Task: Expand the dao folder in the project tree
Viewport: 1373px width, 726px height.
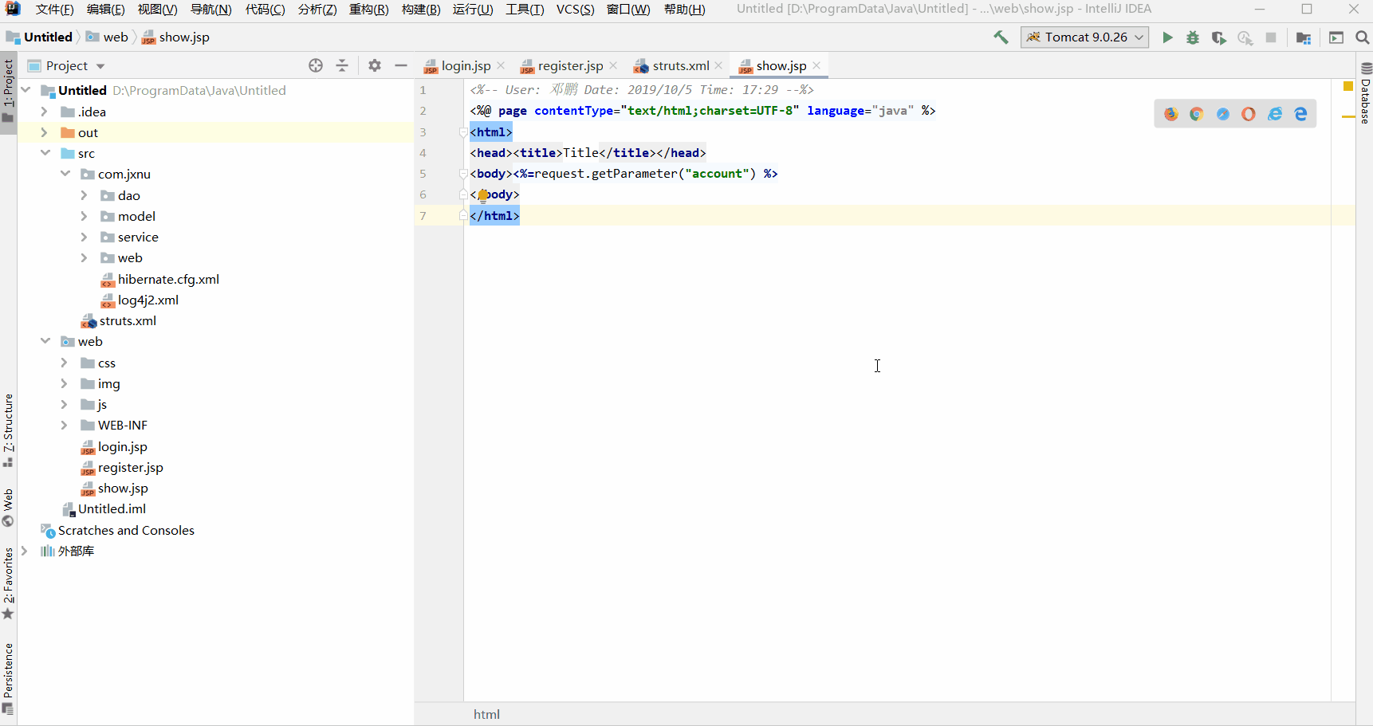Action: pos(85,194)
